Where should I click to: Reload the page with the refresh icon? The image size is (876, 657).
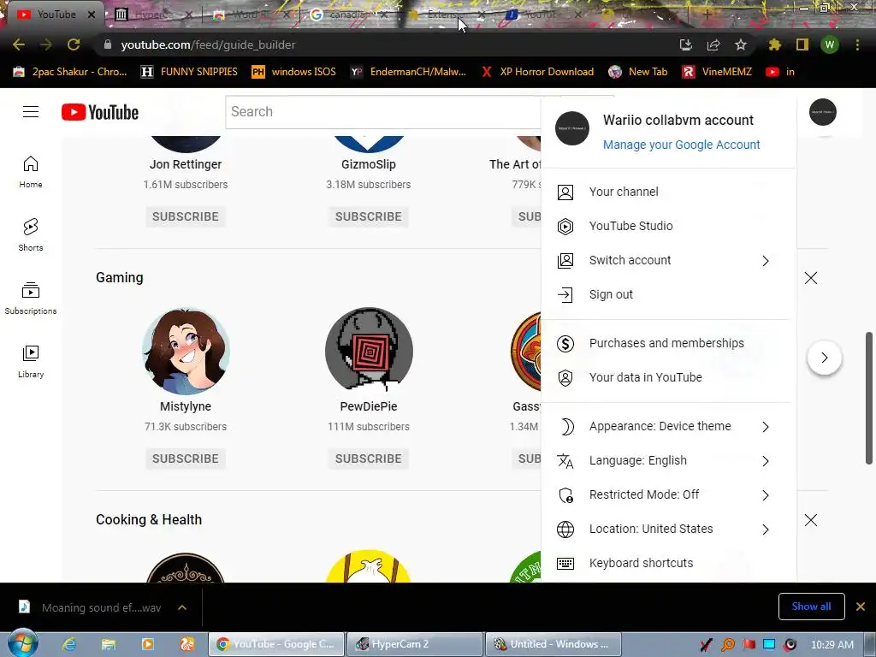74,44
